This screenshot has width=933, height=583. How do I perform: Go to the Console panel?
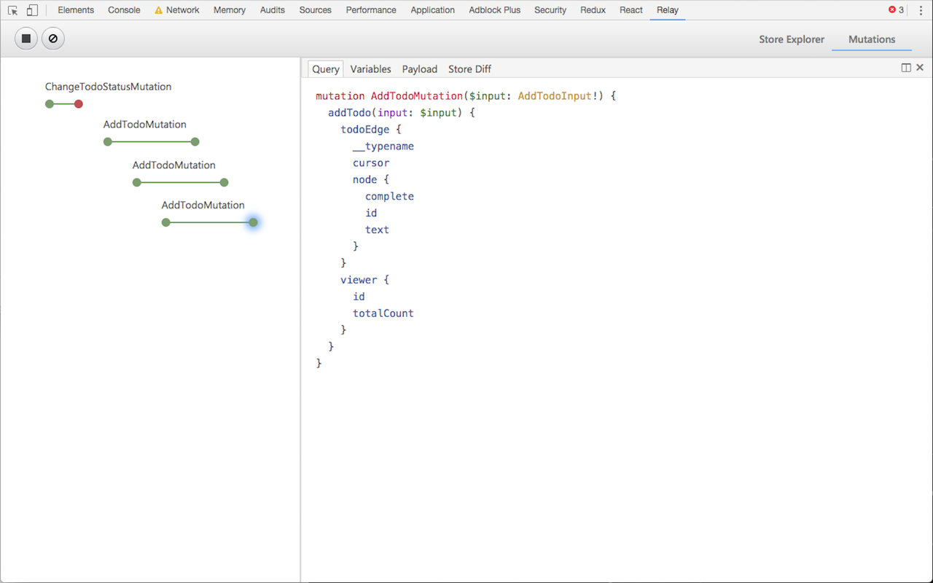click(x=124, y=9)
